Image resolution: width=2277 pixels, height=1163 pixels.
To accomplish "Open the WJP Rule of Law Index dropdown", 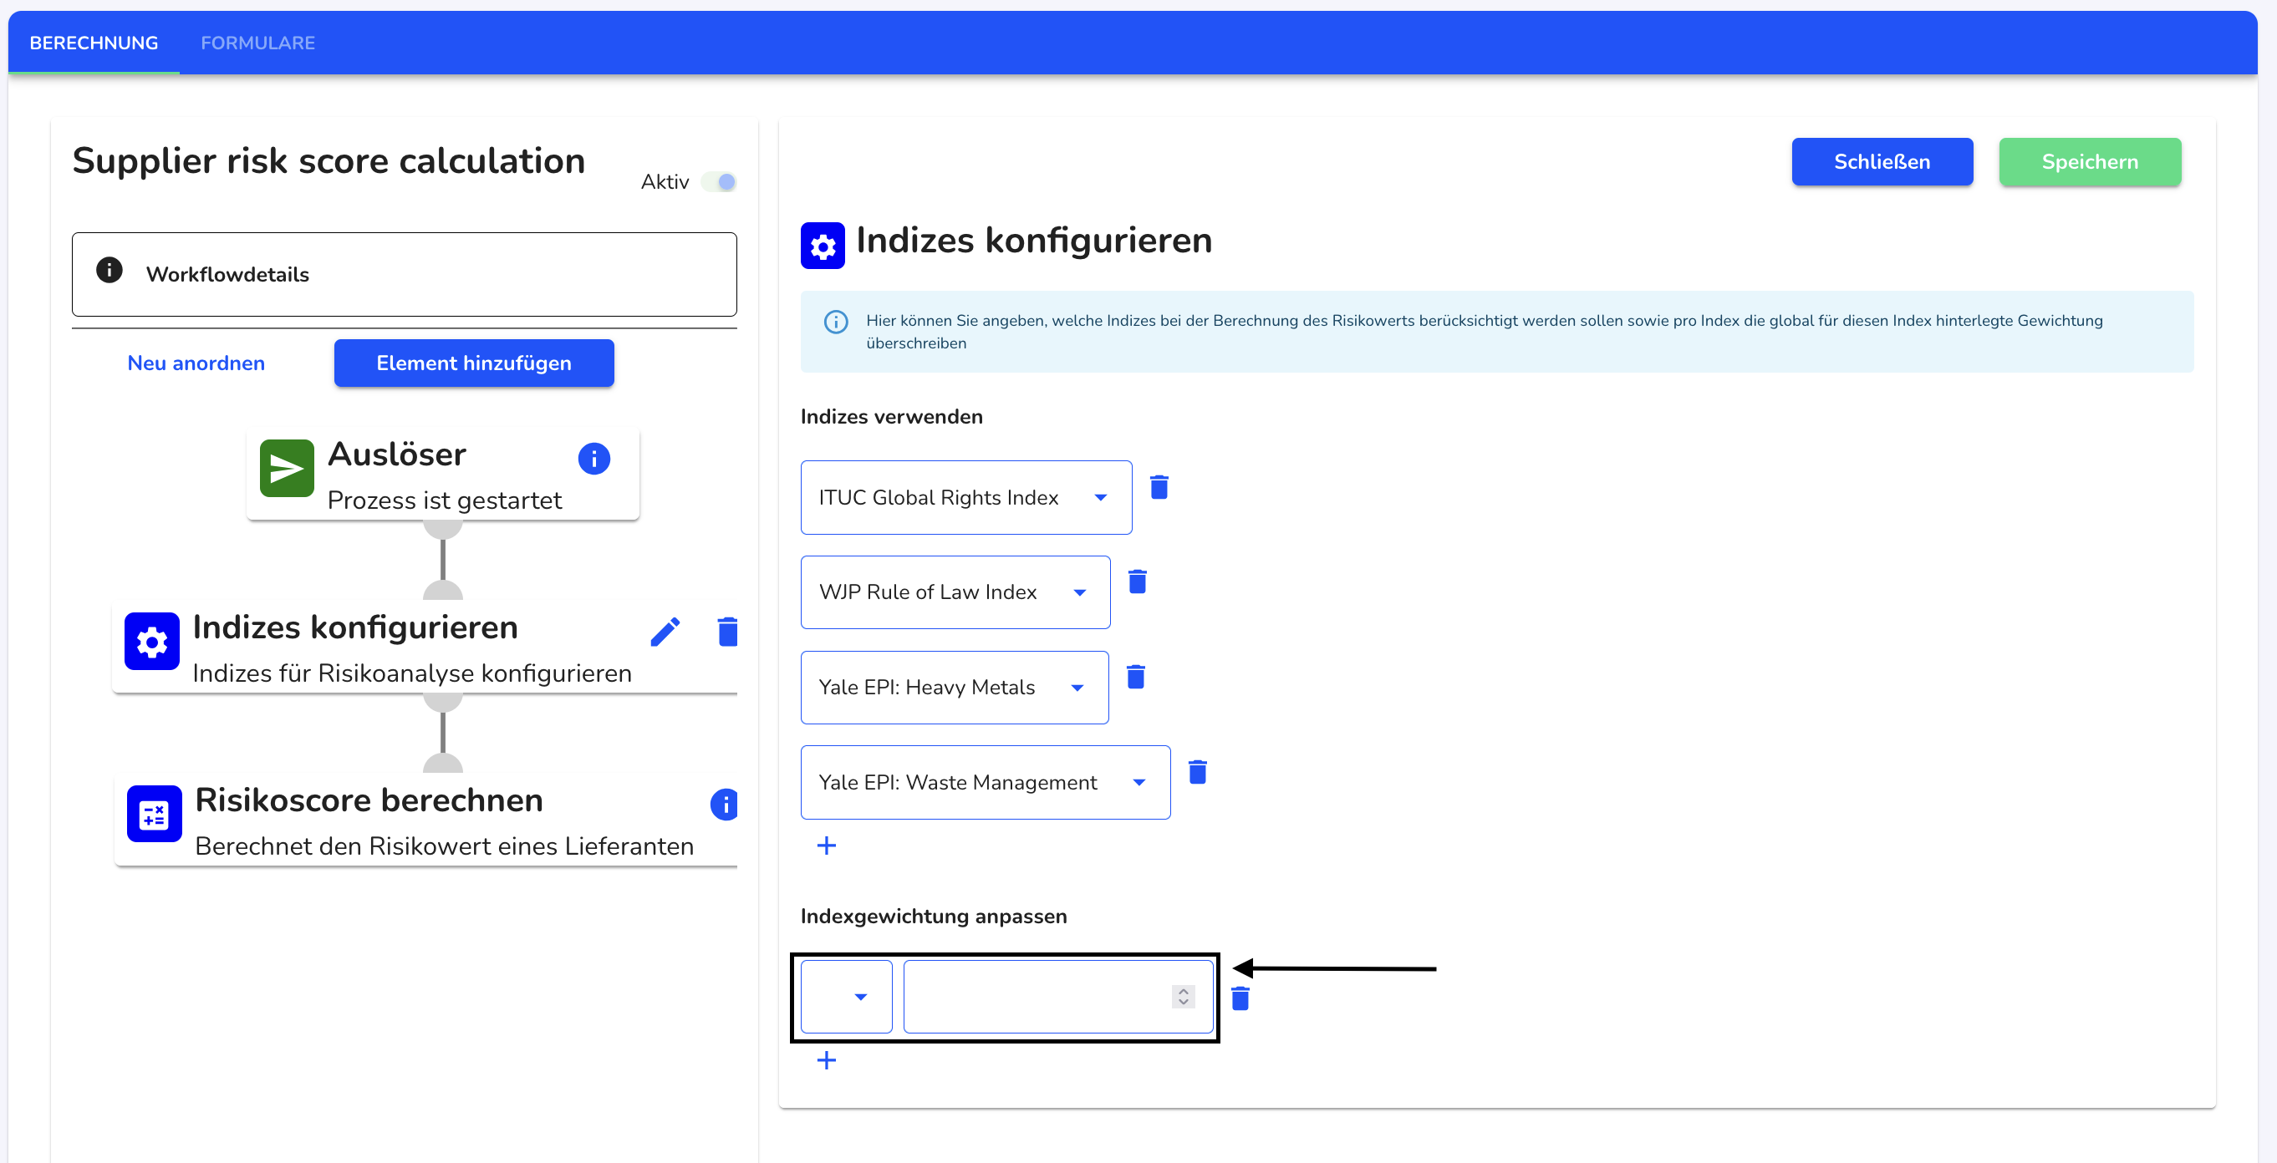I will (x=955, y=592).
